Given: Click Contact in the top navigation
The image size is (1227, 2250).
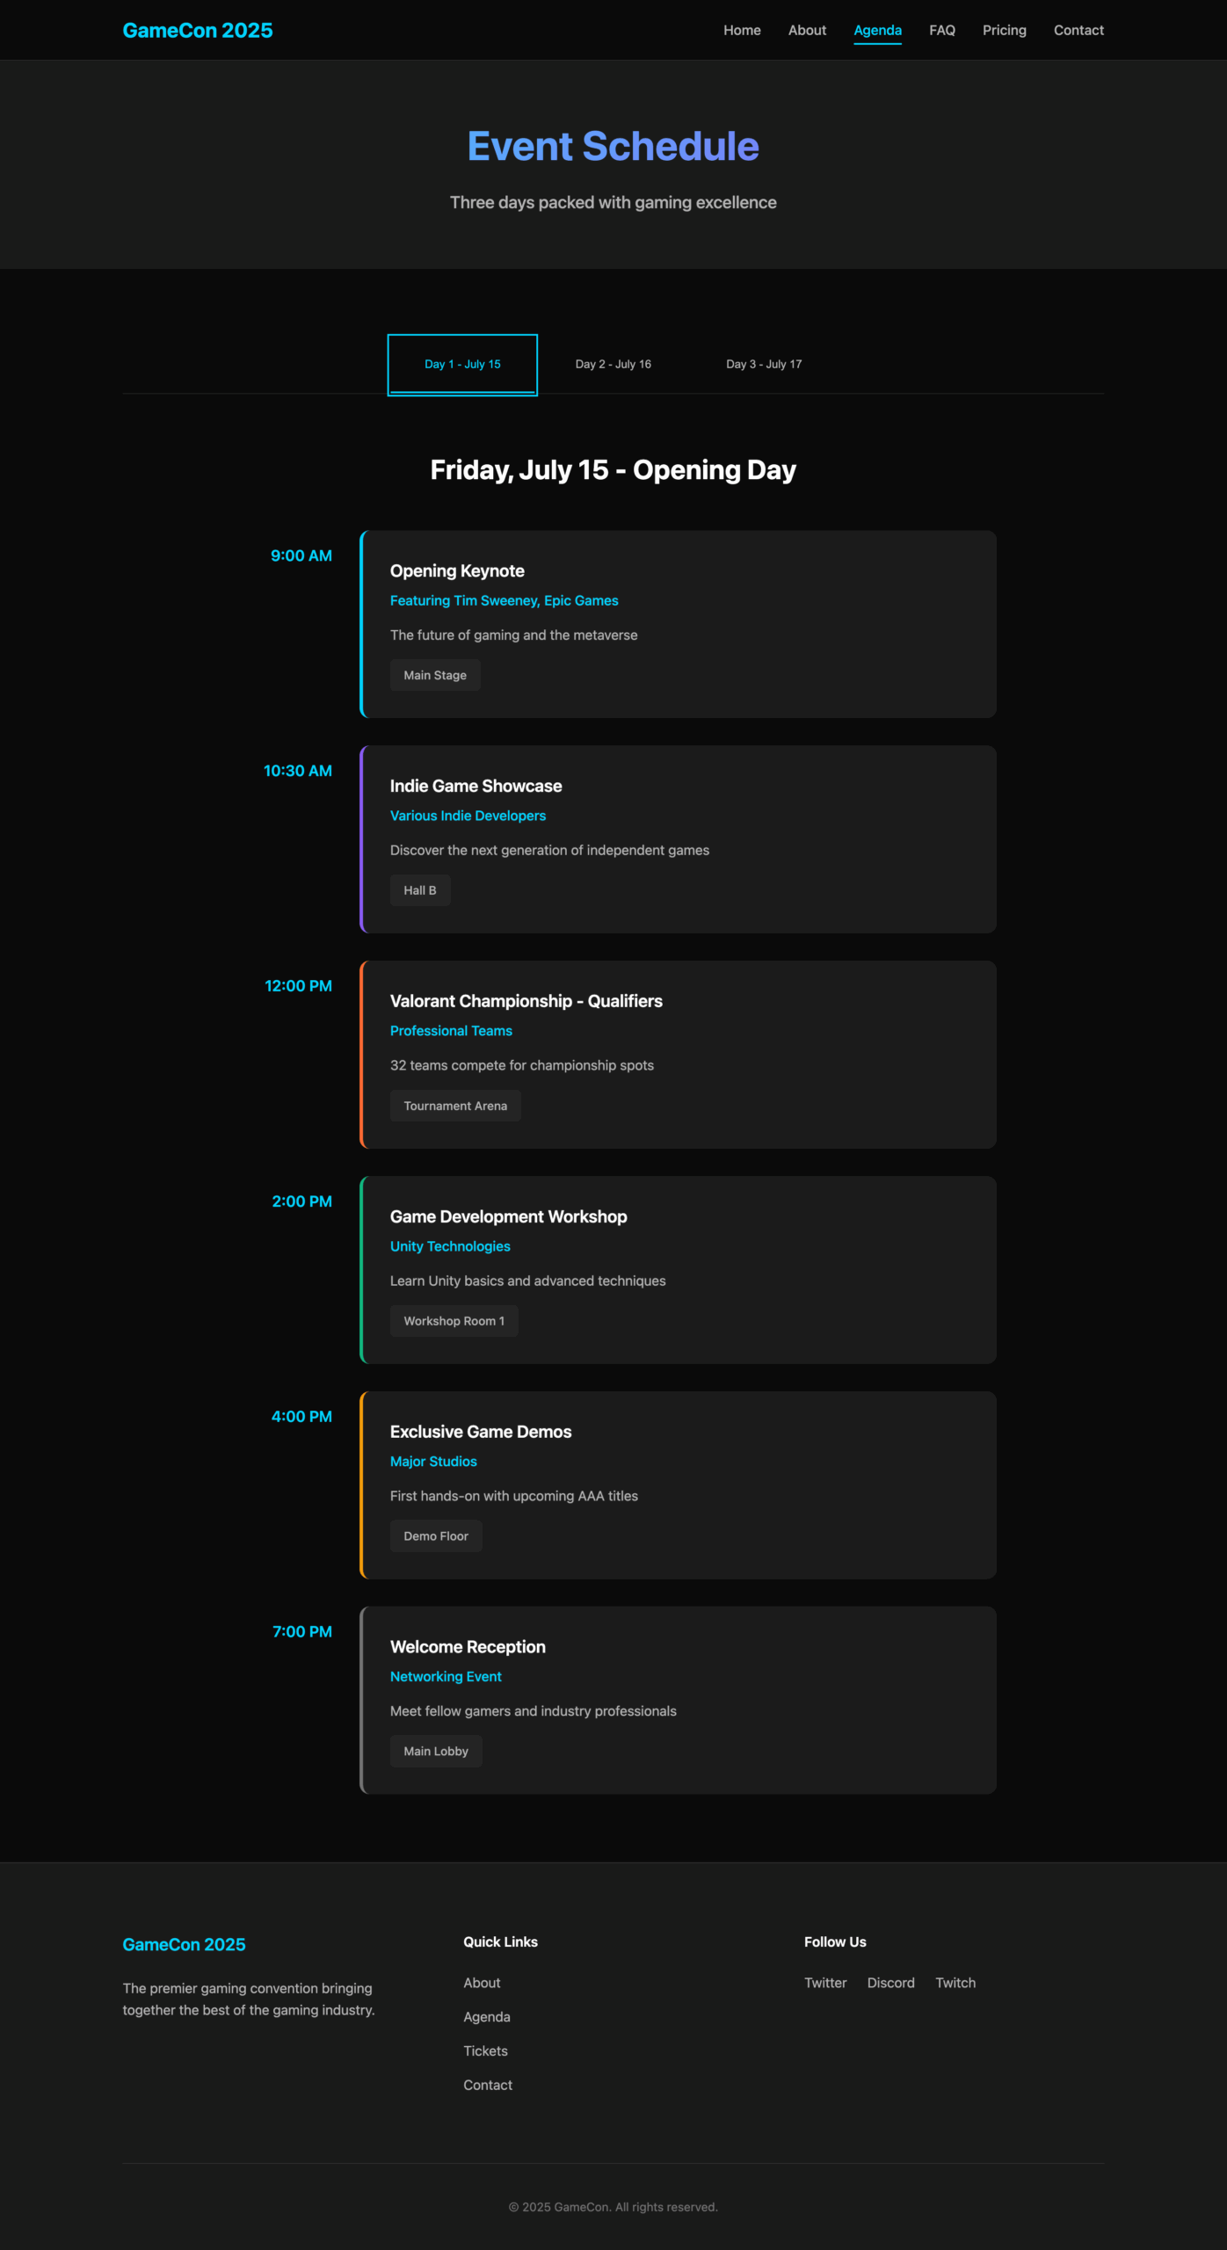Looking at the screenshot, I should tap(1078, 31).
